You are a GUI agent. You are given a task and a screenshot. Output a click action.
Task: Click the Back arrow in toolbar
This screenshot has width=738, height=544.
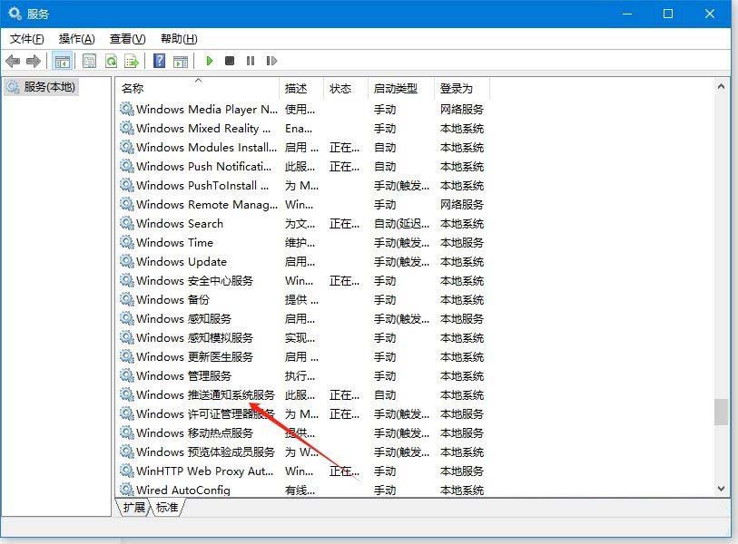tap(13, 61)
